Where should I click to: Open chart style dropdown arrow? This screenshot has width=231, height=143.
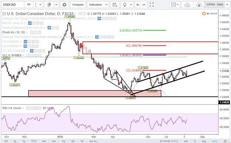pyautogui.click(x=56, y=5)
